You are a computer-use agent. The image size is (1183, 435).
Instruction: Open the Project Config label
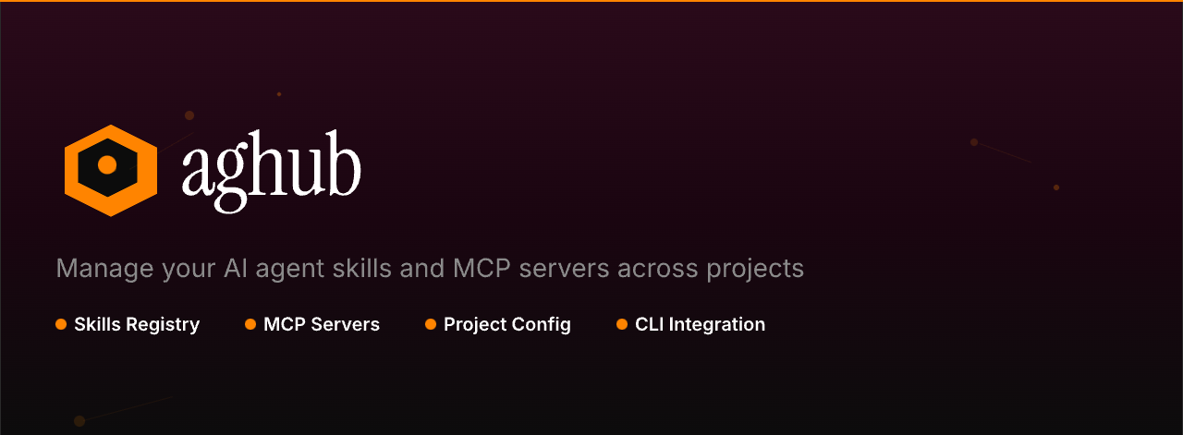507,325
